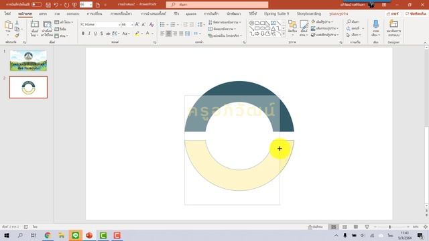Viewport: 429px width, 241px height.
Task: Switch to the Draw ribbon tab
Action: (x=56, y=13)
